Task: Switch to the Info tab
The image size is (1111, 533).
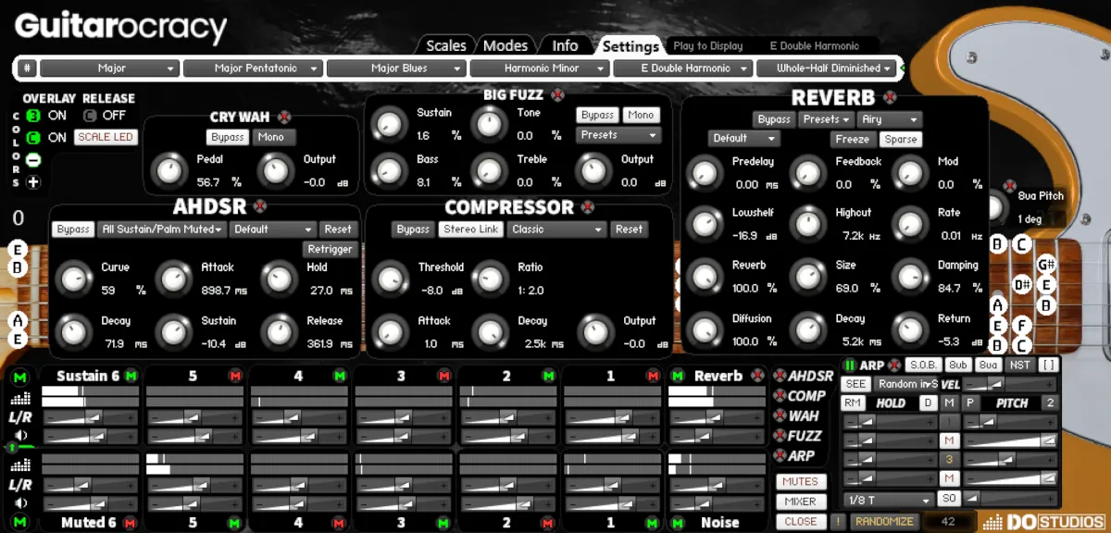Action: point(565,45)
